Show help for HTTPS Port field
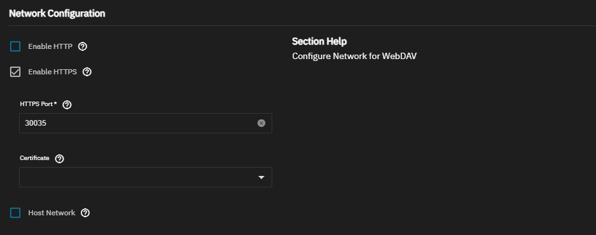The height and width of the screenshot is (235, 596). (x=67, y=105)
